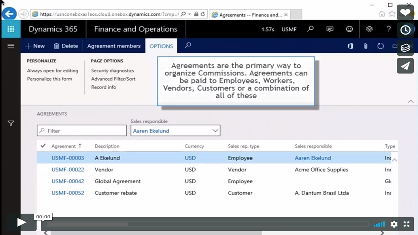Open video player settings gear

tap(394, 224)
